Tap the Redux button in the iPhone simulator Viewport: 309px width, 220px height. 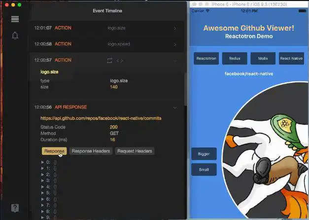tap(235, 58)
